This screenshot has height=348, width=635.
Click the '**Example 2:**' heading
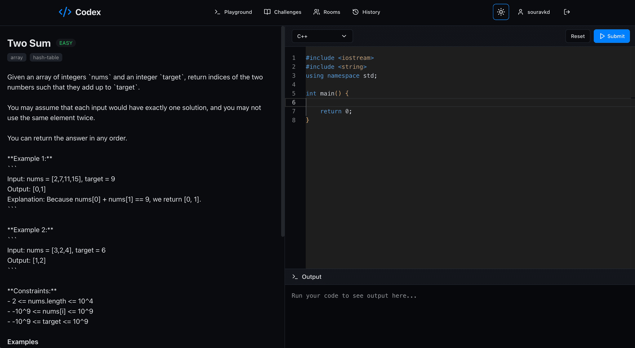point(30,230)
